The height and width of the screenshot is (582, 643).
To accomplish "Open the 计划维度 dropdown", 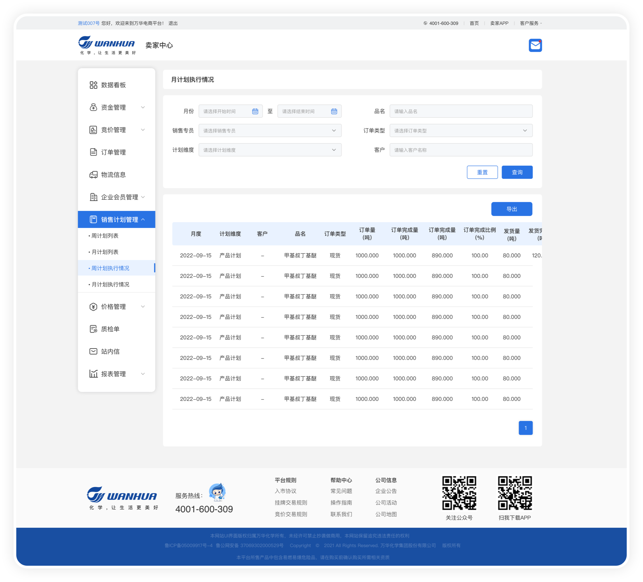I will point(270,150).
